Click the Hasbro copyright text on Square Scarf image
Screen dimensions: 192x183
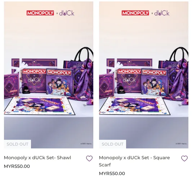pos(181,144)
